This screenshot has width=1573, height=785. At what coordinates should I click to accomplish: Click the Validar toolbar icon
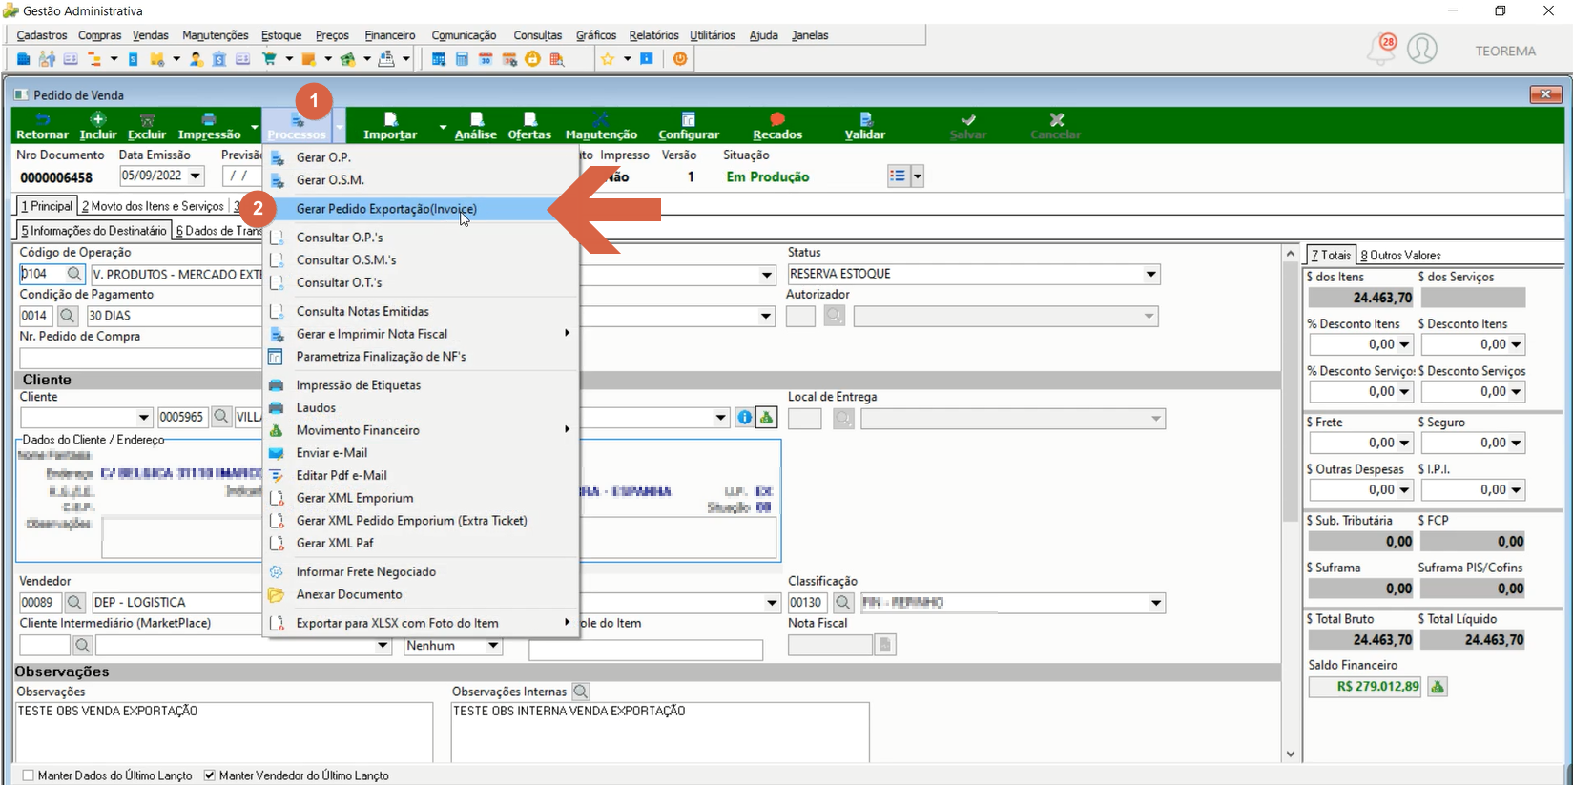coord(865,126)
